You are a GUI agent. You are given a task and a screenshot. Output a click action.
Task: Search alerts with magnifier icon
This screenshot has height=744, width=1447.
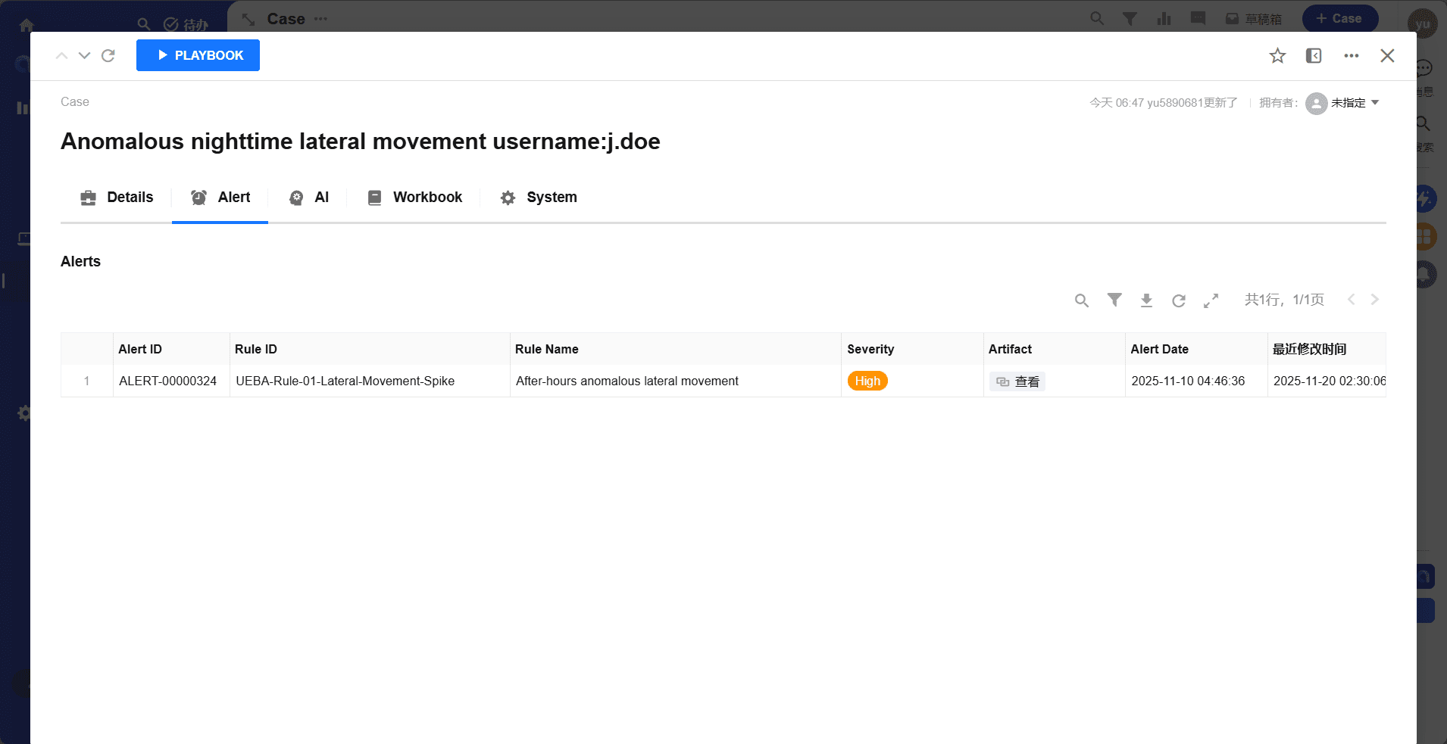click(1081, 300)
